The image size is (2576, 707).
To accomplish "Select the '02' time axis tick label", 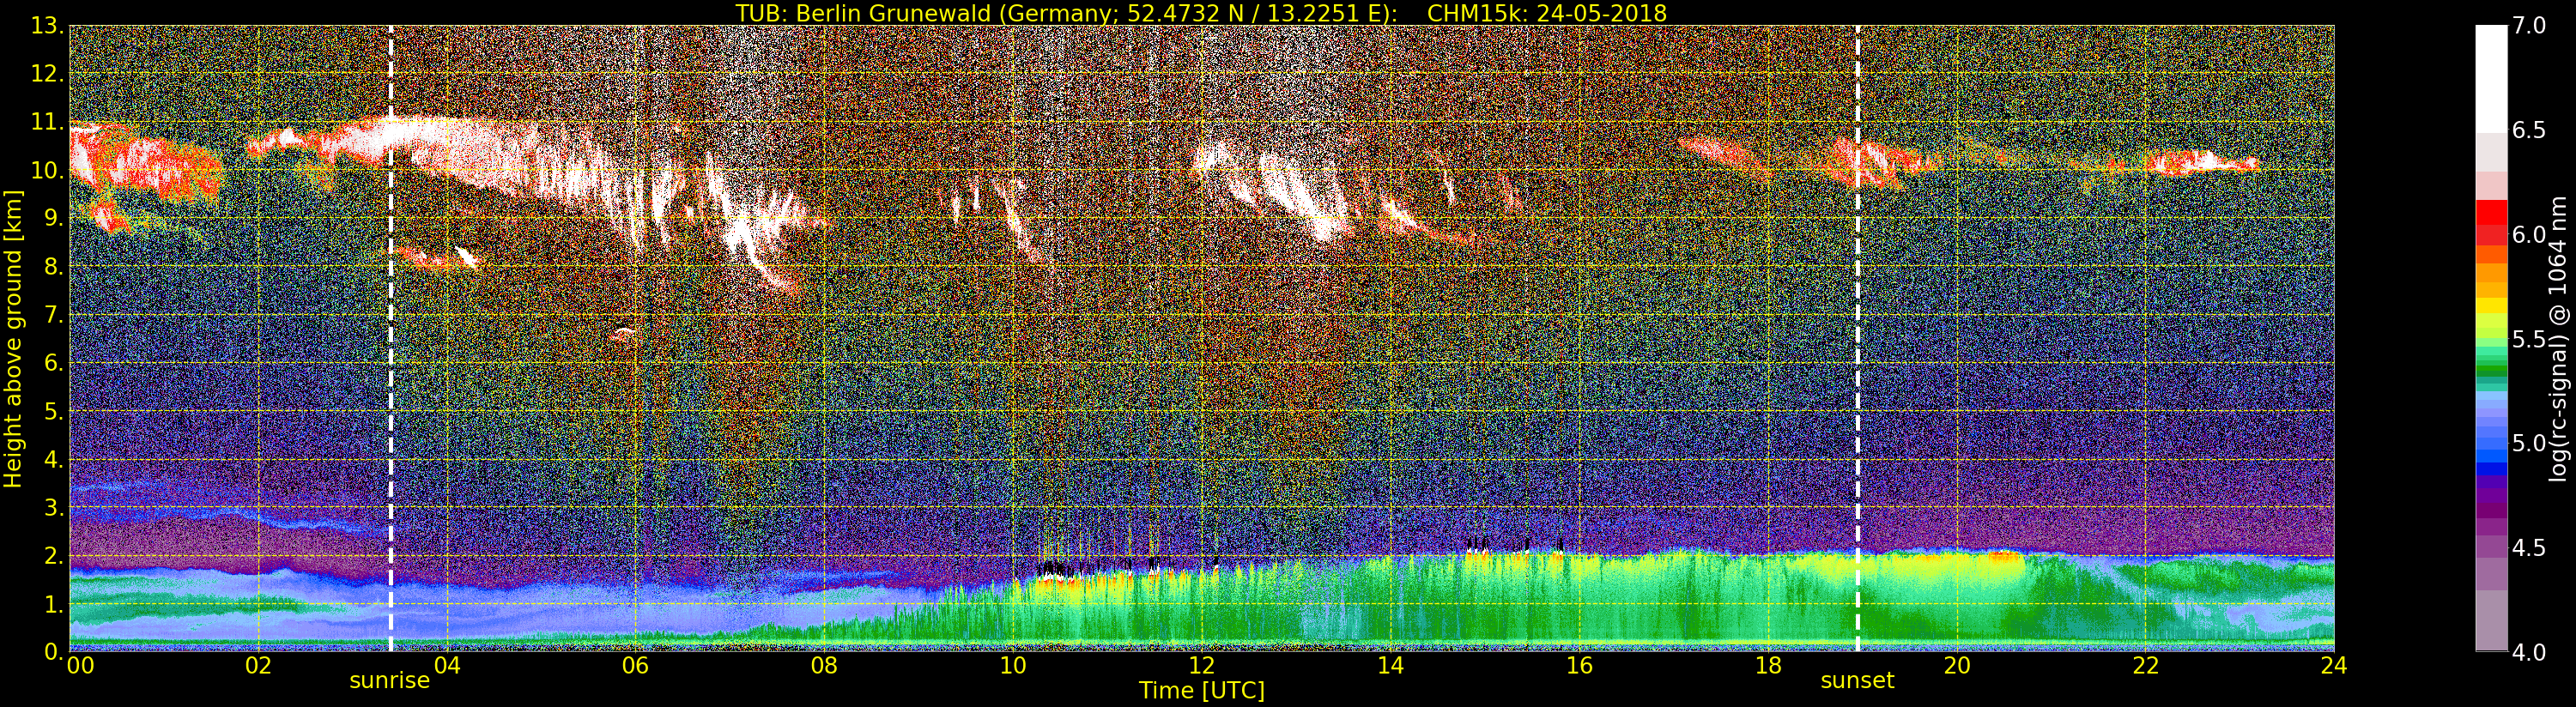I will [x=258, y=666].
